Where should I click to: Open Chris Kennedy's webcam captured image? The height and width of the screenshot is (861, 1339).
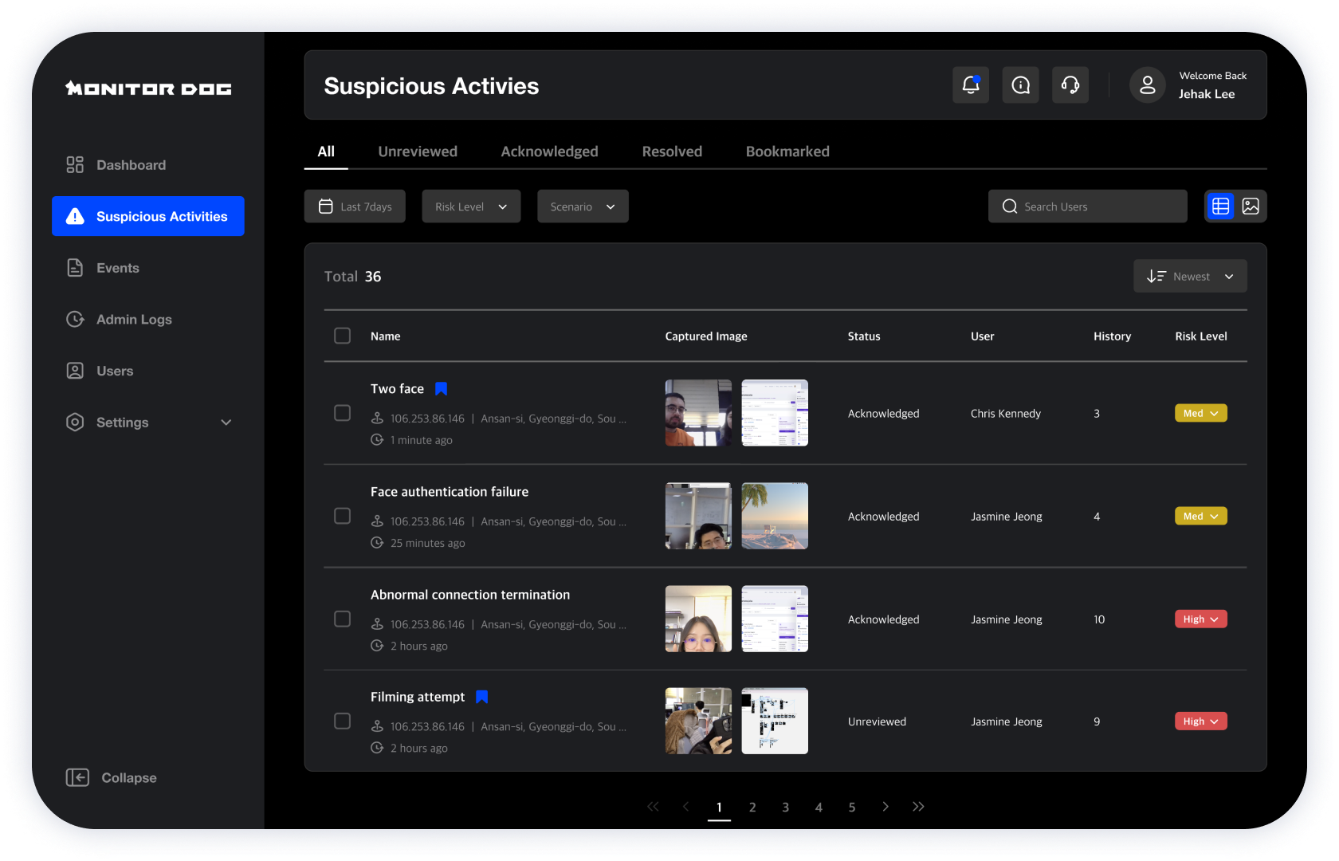click(x=698, y=413)
